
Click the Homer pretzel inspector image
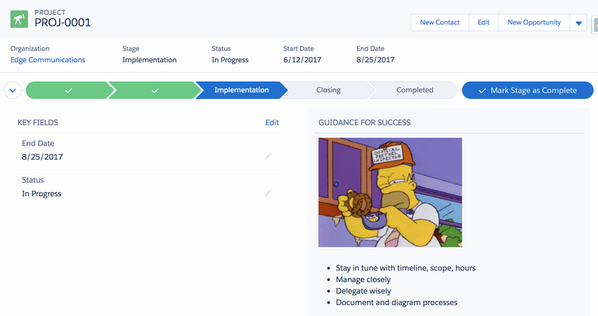pyautogui.click(x=390, y=192)
